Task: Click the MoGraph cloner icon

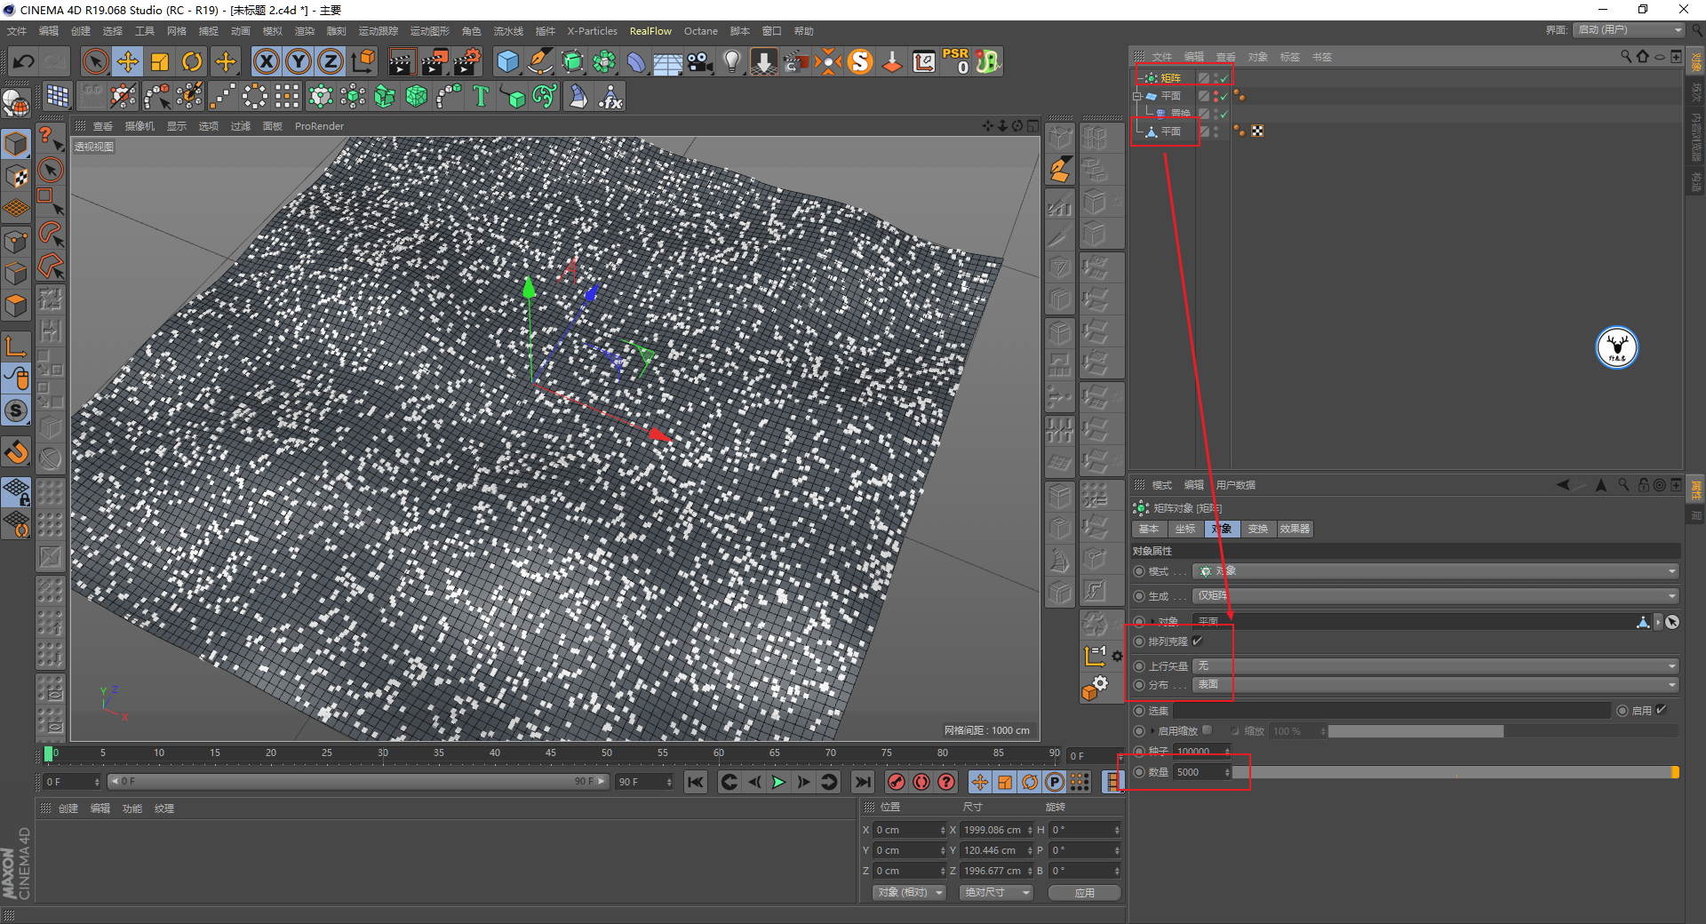Action: (x=321, y=96)
